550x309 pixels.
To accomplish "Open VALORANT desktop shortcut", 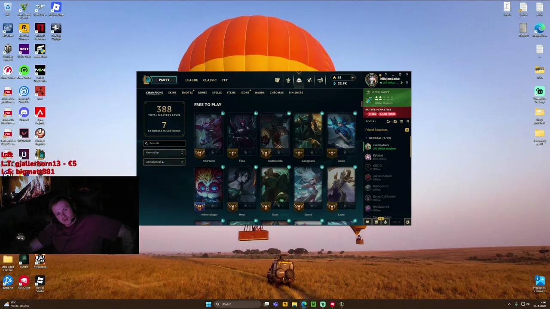I will tap(24, 135).
